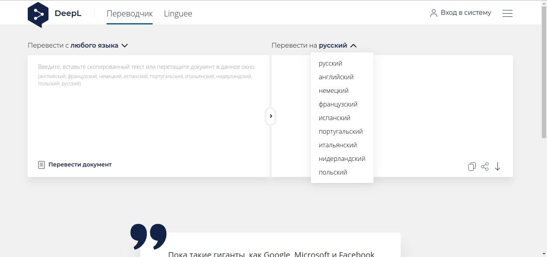Click into the source text input area

[148, 116]
